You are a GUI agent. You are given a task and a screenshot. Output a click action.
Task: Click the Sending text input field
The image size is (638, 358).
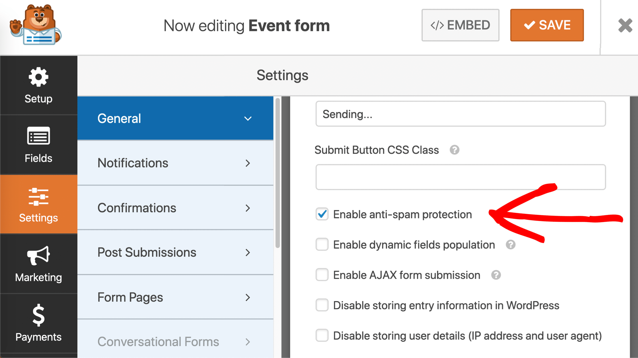click(461, 114)
